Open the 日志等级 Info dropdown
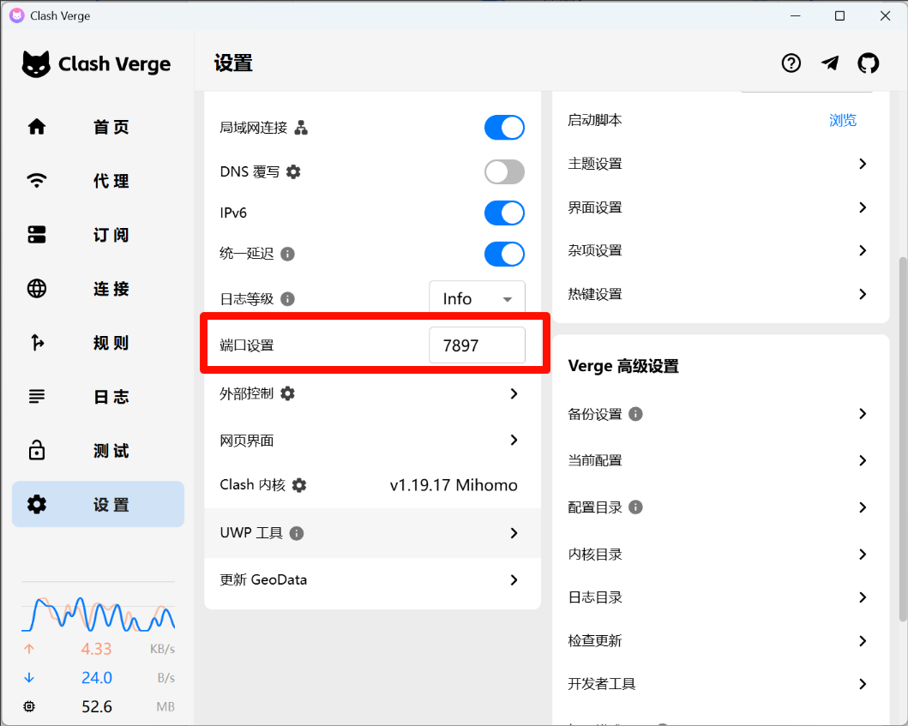The width and height of the screenshot is (908, 726). coord(478,297)
